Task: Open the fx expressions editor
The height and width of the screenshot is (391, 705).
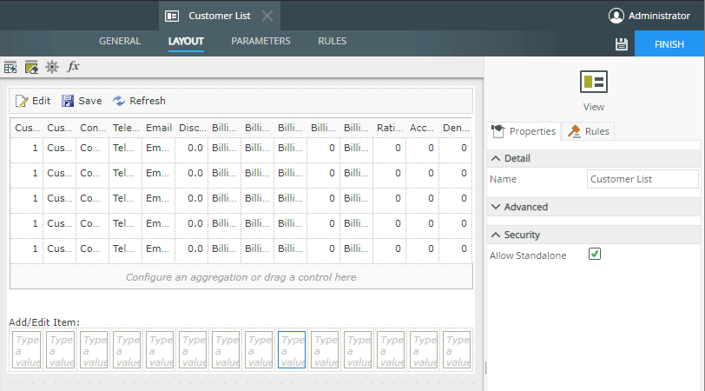Action: pyautogui.click(x=74, y=67)
